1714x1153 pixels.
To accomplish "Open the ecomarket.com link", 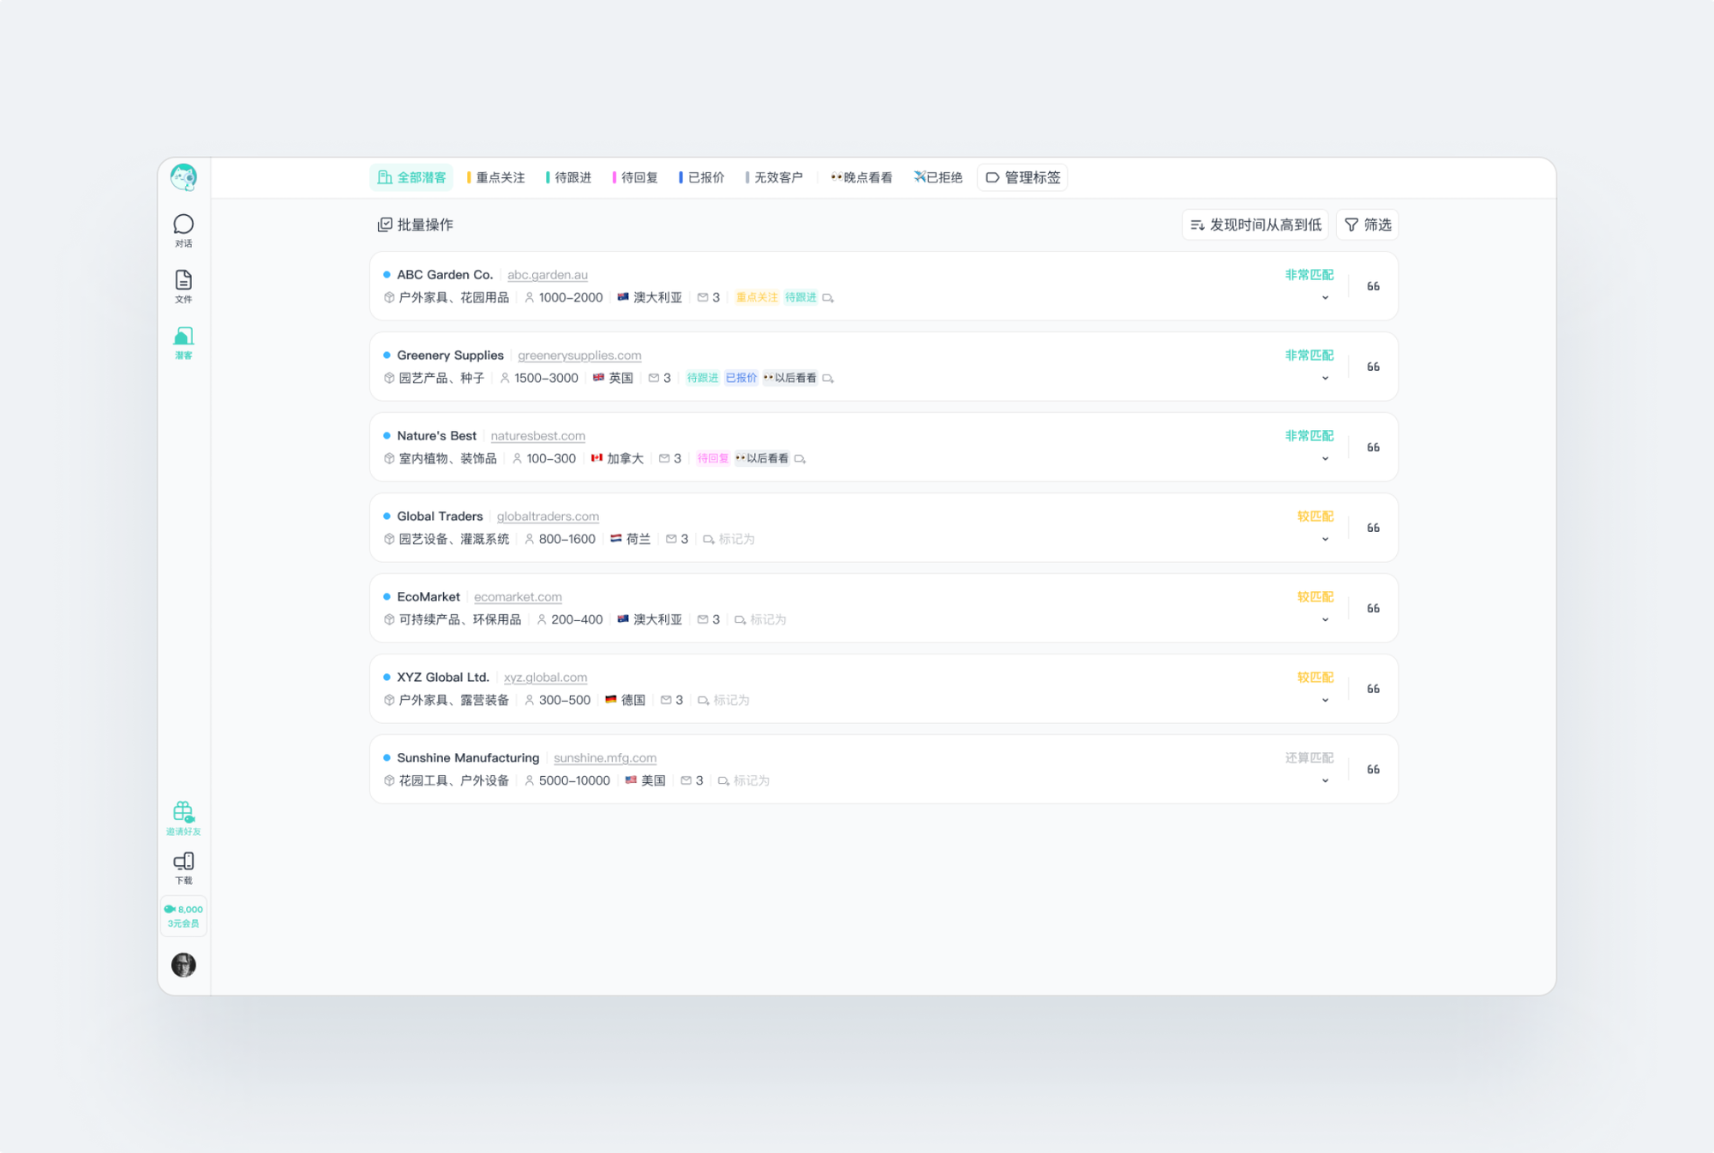I will (x=518, y=597).
